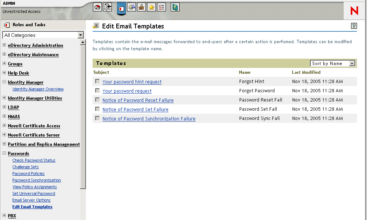Screen dimensions: 367x220
Task: Open the Sort by Name dropdown
Action: (352, 63)
